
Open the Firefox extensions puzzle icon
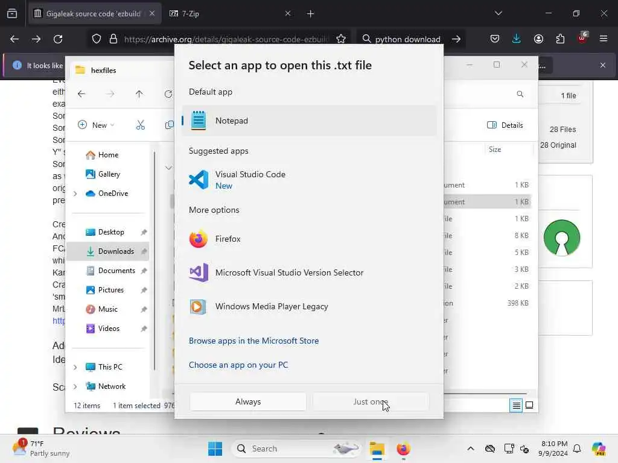(560, 39)
